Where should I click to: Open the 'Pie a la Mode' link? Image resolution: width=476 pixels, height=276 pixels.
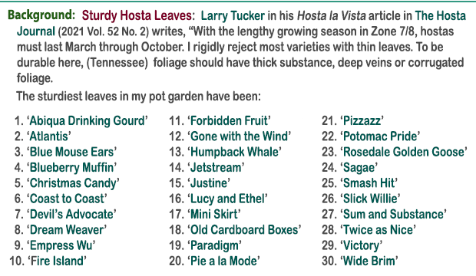(x=224, y=261)
